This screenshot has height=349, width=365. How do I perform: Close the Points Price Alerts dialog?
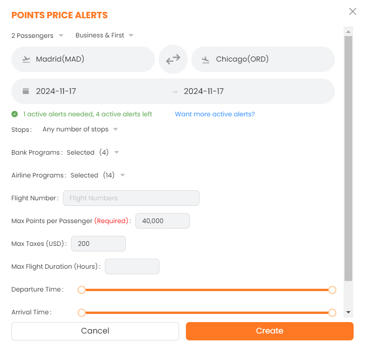point(352,11)
